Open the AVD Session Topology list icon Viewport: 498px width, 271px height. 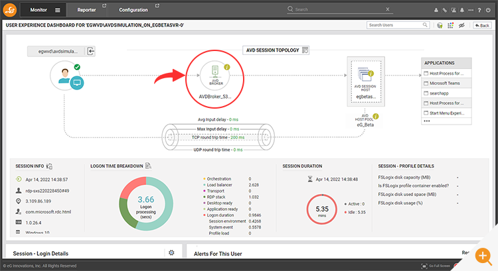click(x=305, y=50)
